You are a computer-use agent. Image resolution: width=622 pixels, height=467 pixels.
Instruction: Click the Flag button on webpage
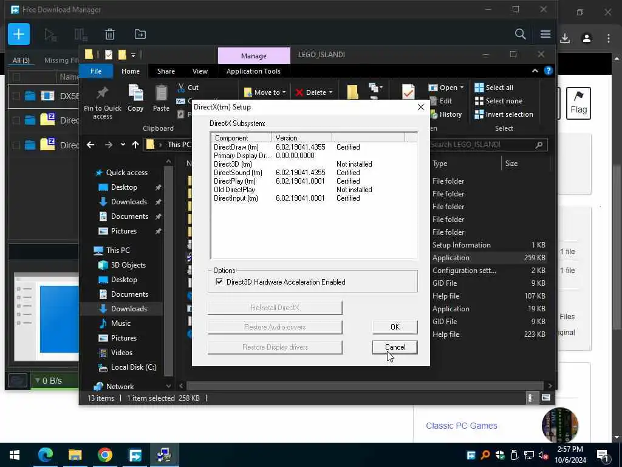click(578, 103)
